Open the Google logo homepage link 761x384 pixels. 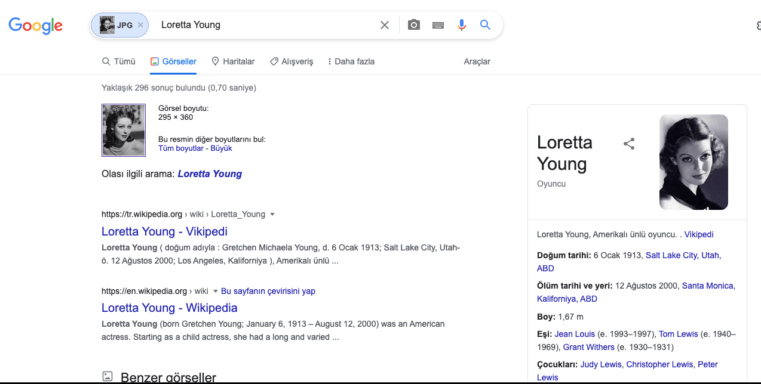(x=35, y=25)
